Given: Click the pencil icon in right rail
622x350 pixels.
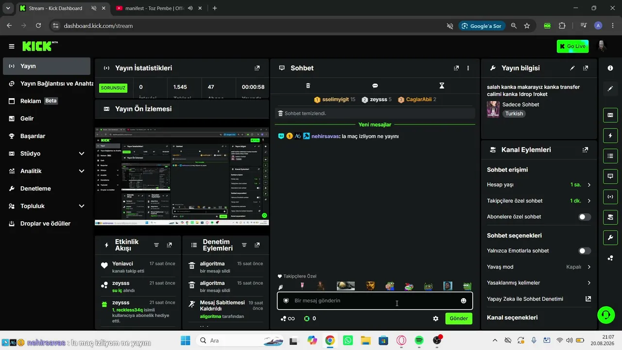Looking at the screenshot, I should click(610, 88).
